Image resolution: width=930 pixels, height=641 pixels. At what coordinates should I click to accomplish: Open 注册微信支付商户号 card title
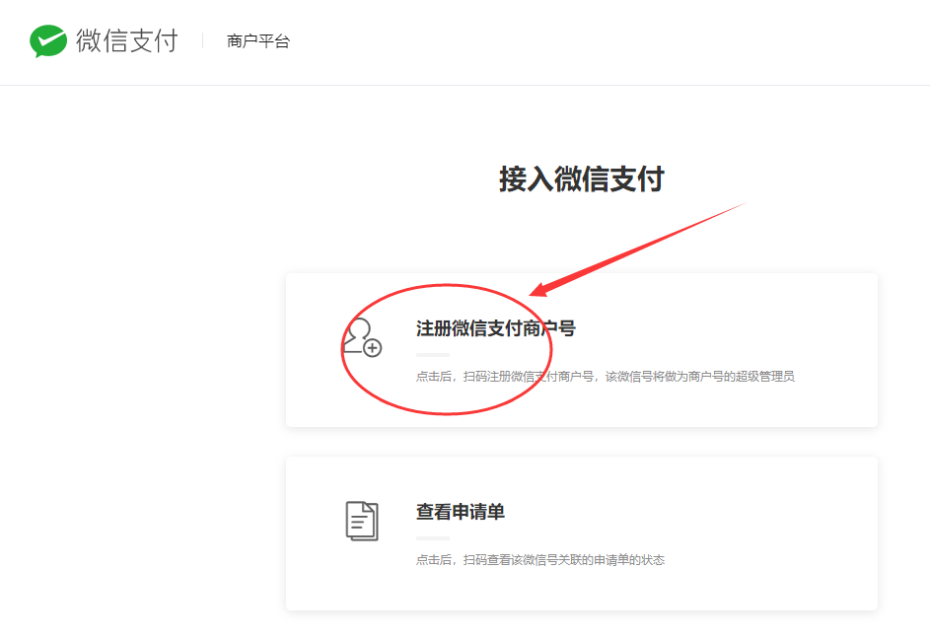(495, 328)
